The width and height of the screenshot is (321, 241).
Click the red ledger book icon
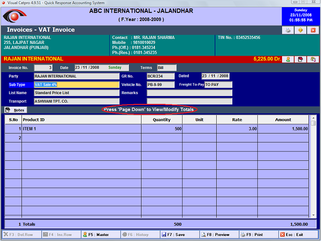300,60
